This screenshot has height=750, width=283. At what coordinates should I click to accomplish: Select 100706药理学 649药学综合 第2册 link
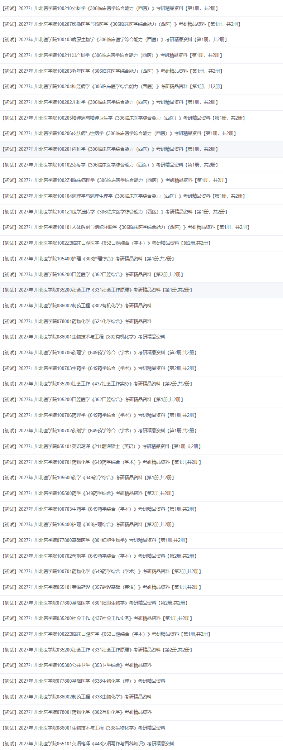coord(99,352)
